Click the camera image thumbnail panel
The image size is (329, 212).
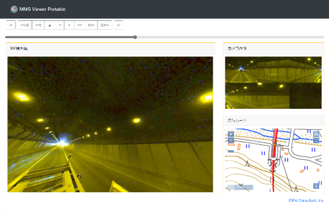[273, 83]
